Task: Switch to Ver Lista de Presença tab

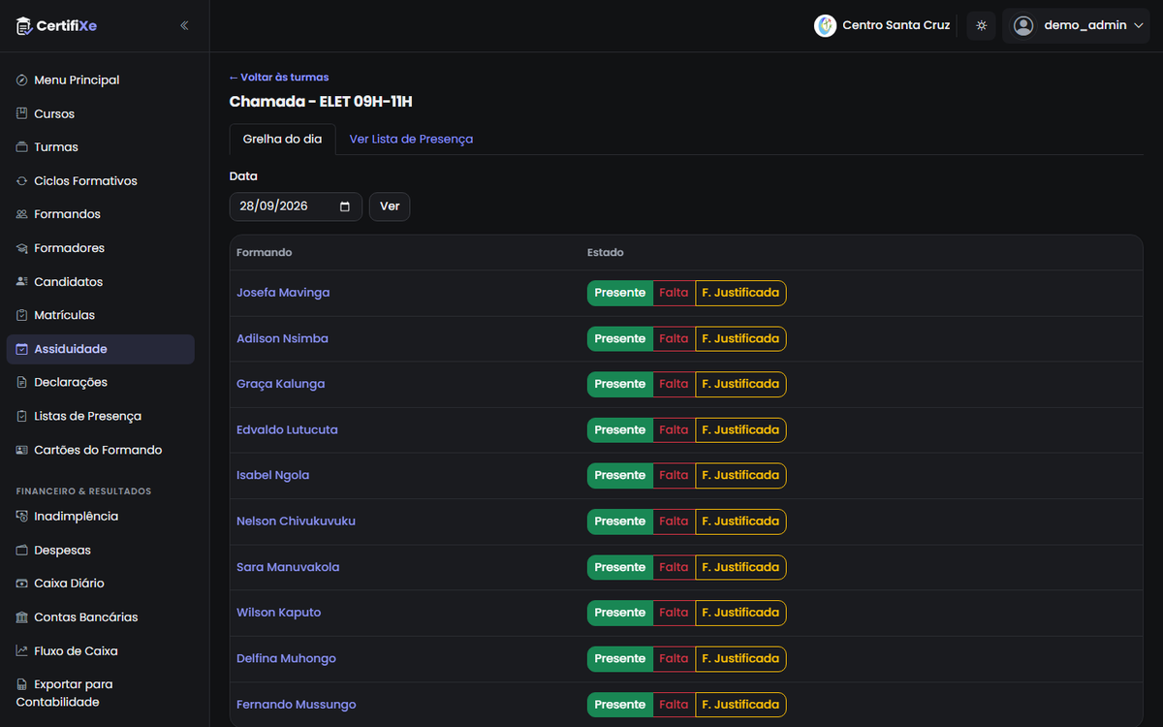Action: coord(411,140)
